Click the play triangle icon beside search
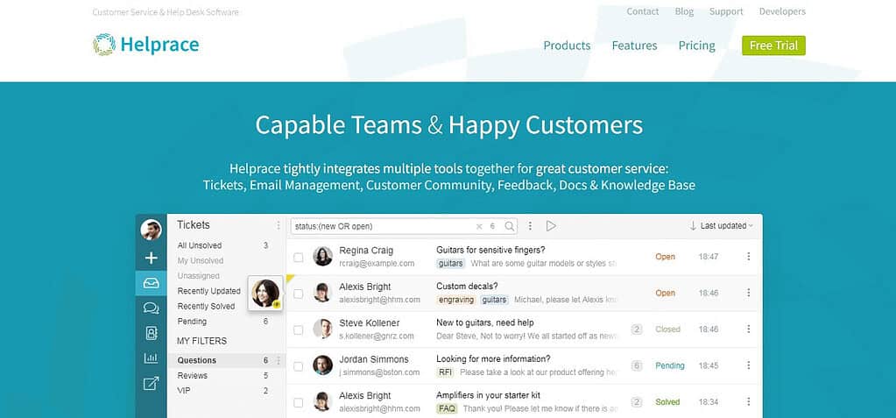 [x=551, y=226]
